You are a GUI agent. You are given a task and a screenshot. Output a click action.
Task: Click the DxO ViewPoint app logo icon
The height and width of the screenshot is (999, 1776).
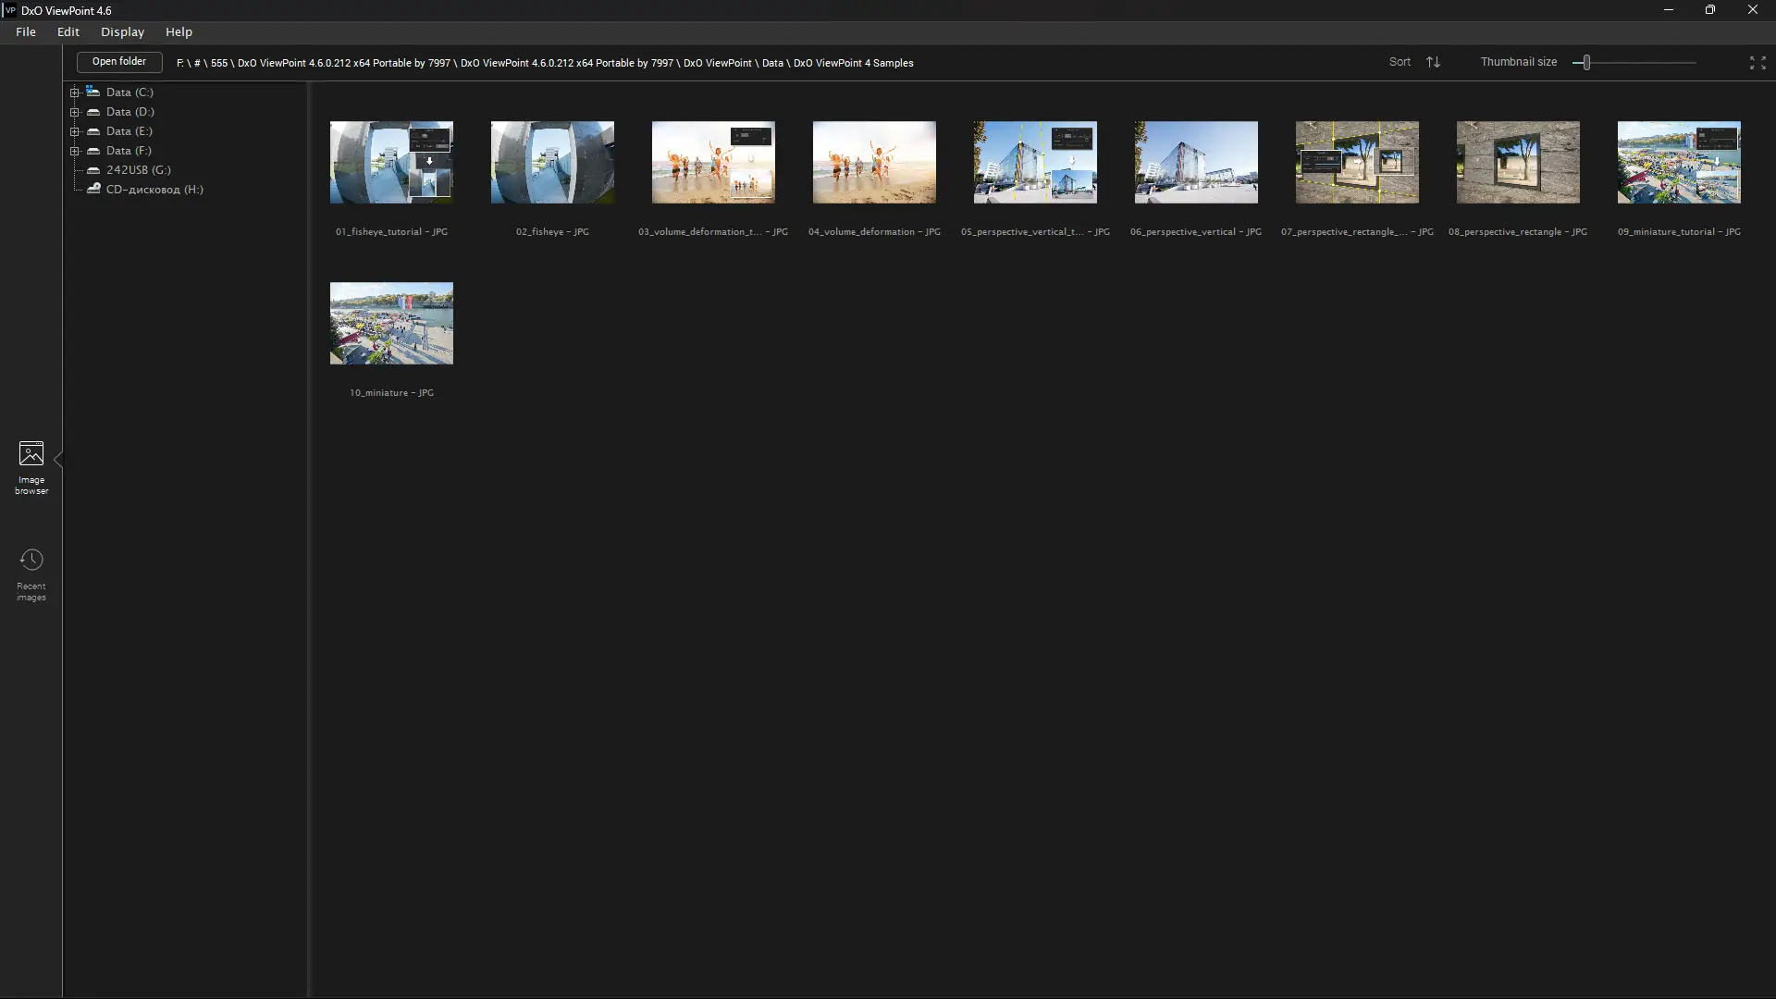click(10, 10)
